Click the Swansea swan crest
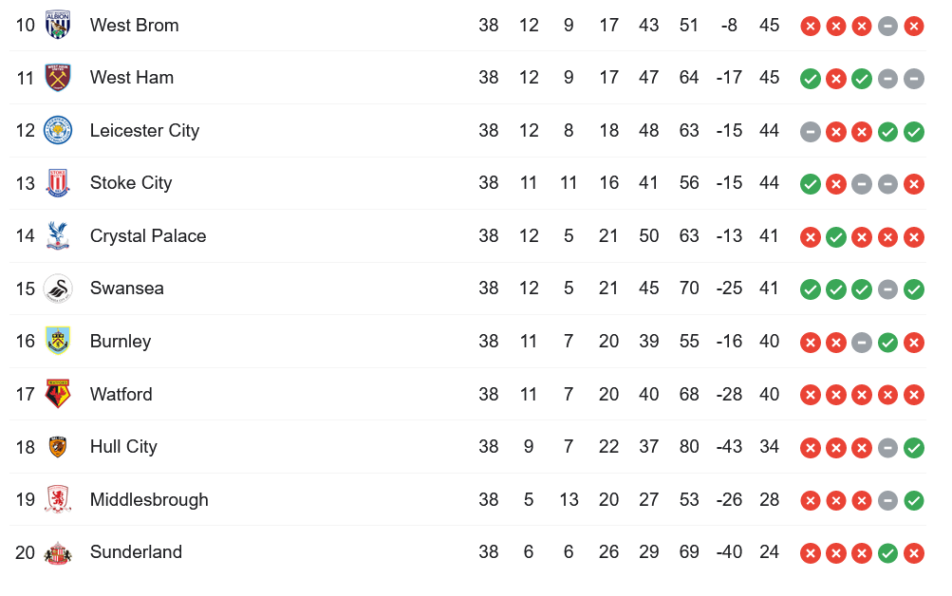Viewport: 952px width, 596px height. pos(58,289)
